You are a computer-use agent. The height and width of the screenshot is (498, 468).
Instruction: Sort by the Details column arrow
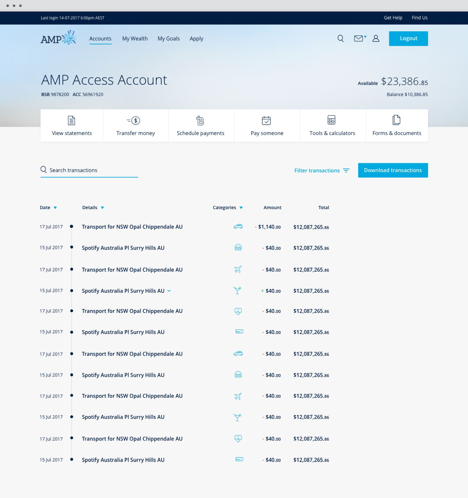coord(102,208)
